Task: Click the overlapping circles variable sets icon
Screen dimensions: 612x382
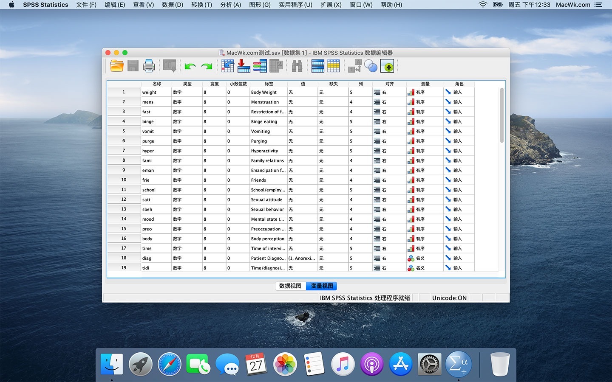Action: click(371, 66)
